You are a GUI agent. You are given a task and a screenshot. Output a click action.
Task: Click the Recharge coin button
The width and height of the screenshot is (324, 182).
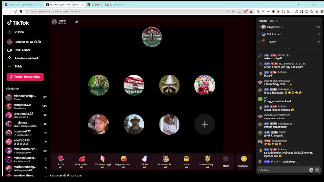tap(244, 159)
